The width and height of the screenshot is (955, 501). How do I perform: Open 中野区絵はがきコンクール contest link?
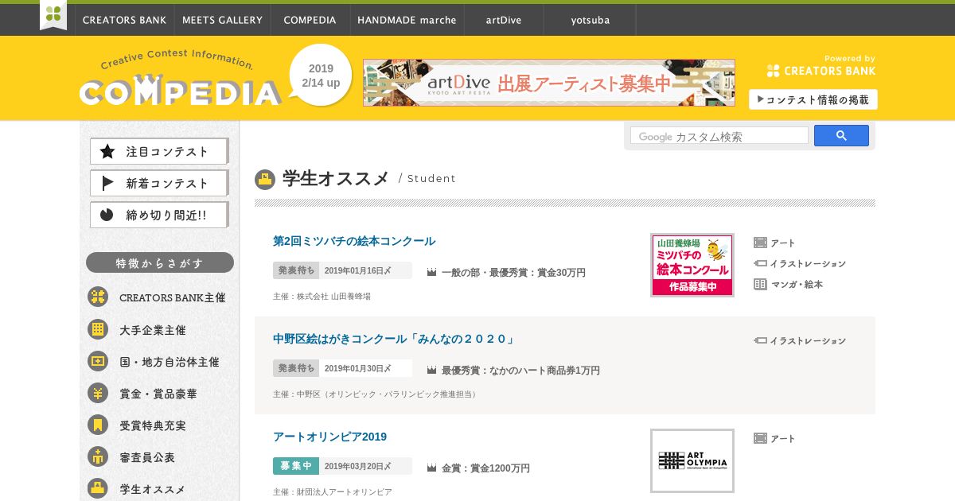tap(394, 339)
